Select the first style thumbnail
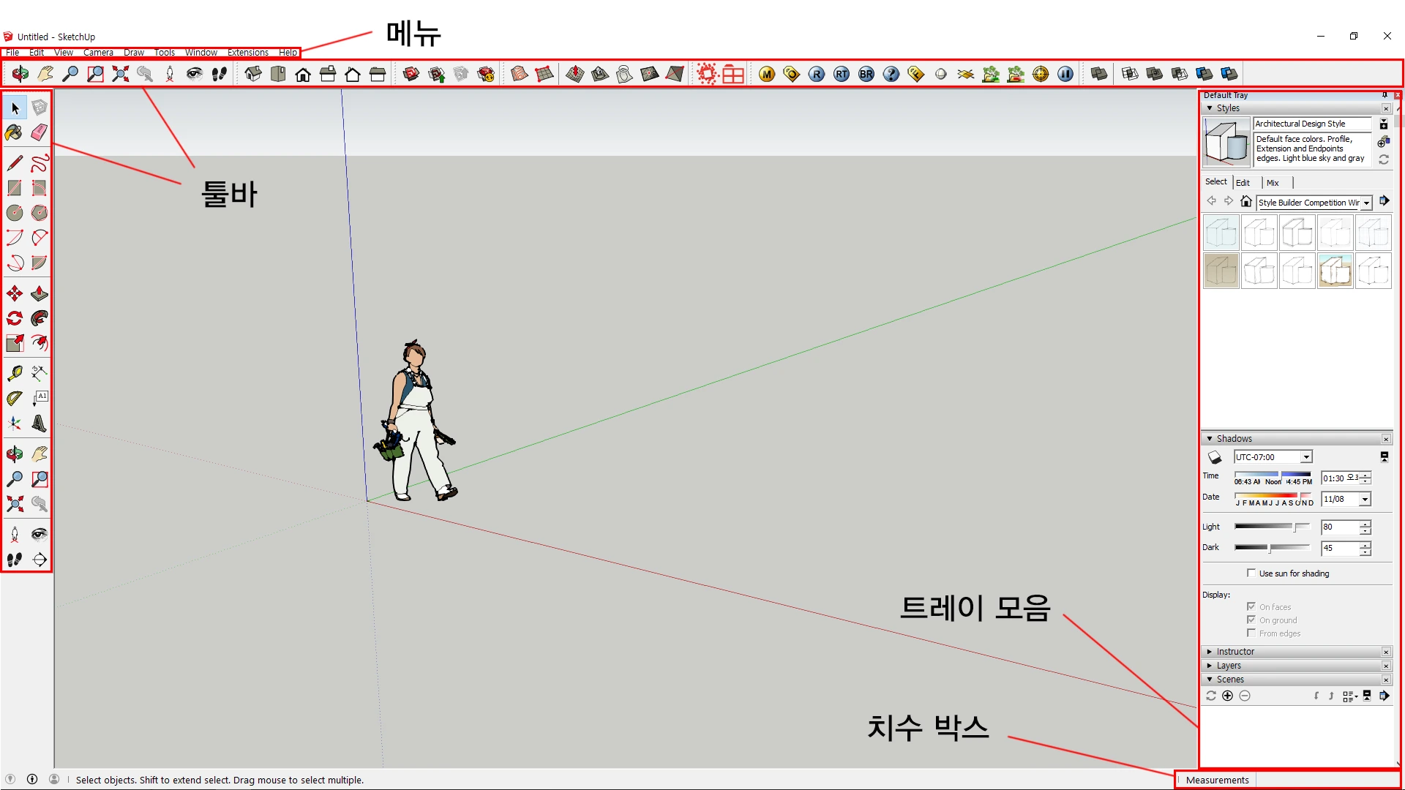The height and width of the screenshot is (790, 1405). coord(1221,233)
